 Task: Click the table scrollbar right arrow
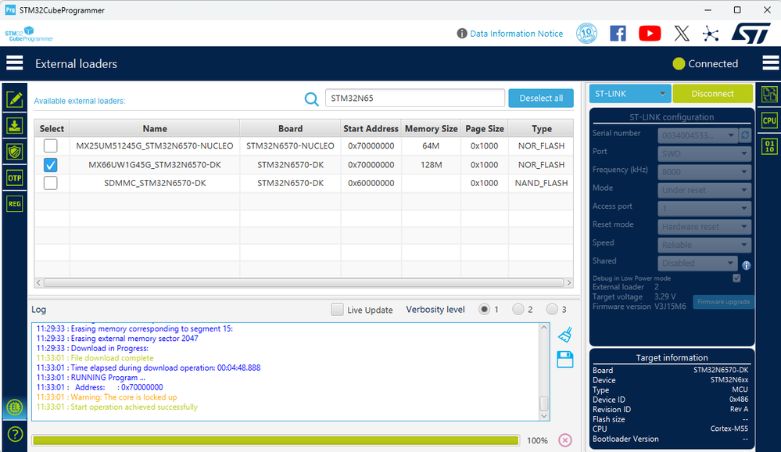569,282
